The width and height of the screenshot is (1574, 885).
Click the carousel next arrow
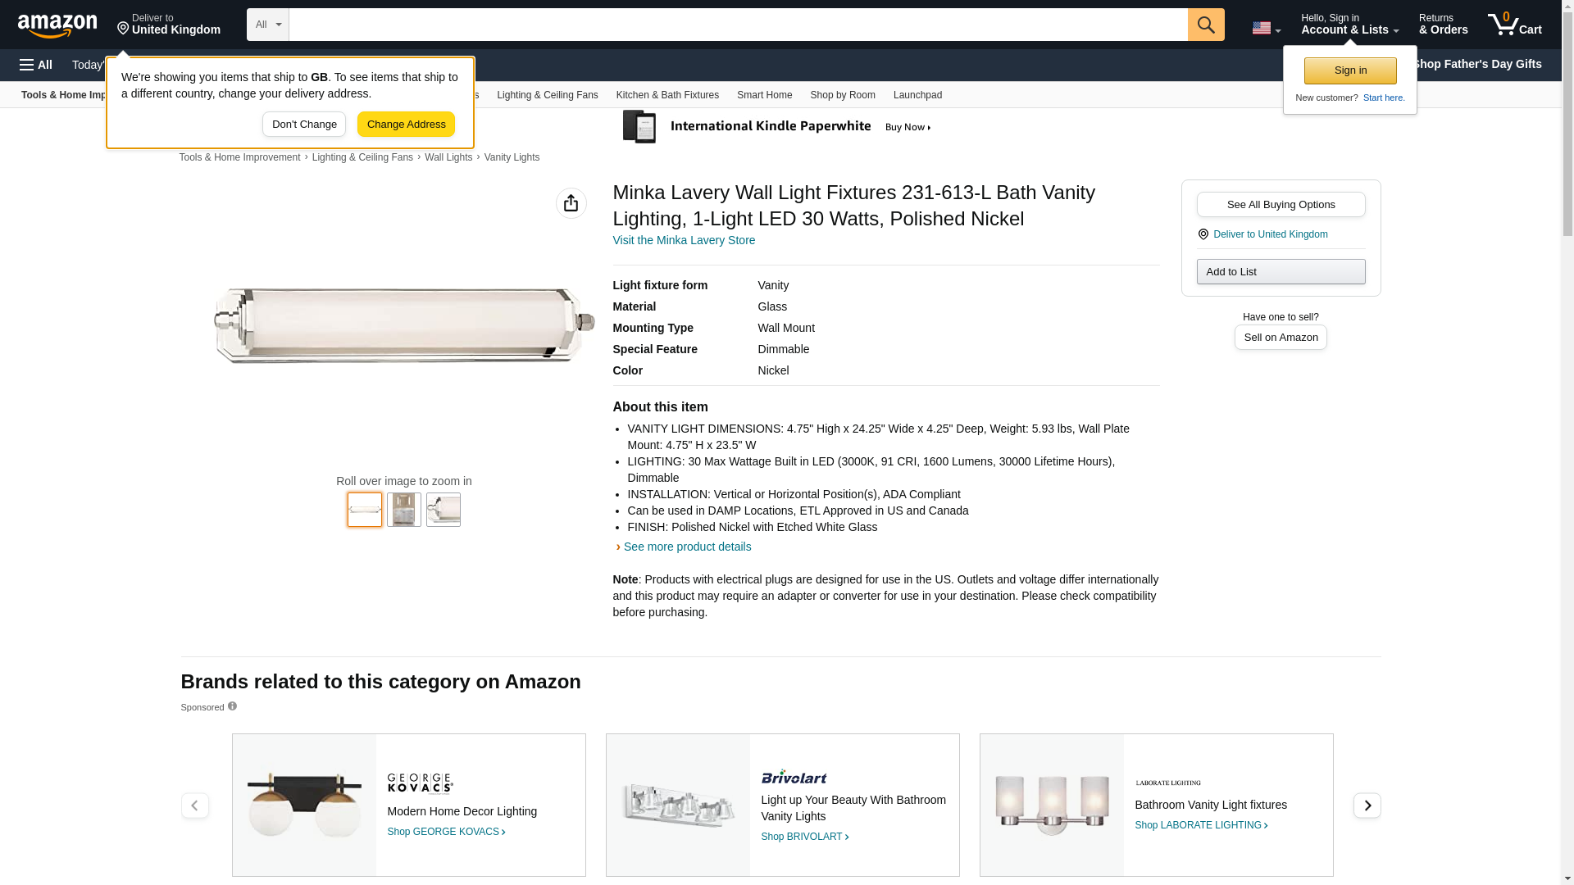1367,806
